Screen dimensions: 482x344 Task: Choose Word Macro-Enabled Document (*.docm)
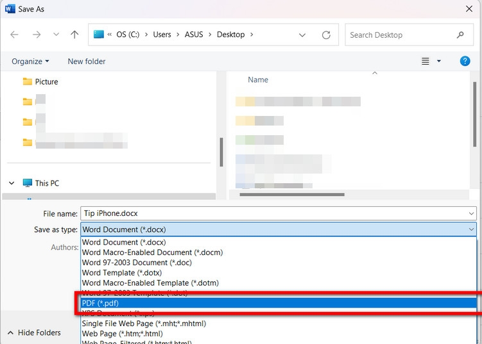pyautogui.click(x=279, y=252)
